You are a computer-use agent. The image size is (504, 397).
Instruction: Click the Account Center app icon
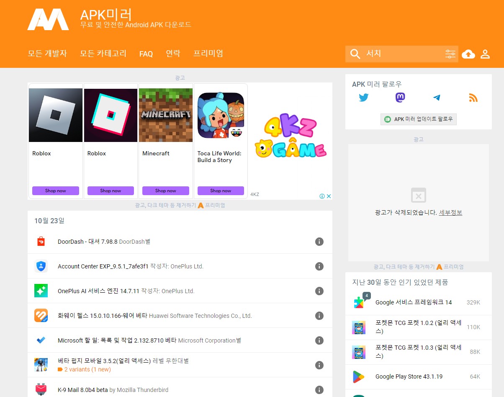41,266
